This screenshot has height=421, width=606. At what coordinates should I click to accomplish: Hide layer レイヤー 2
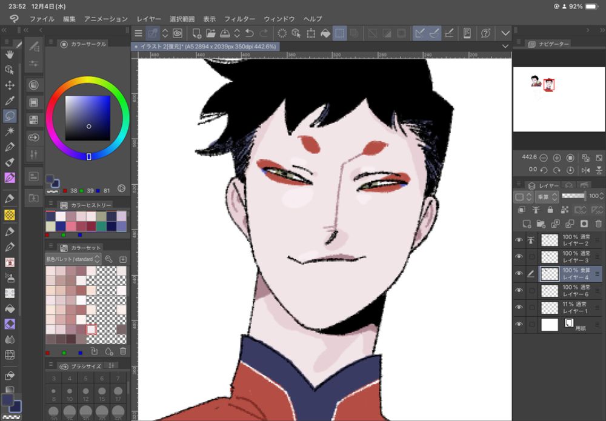(x=519, y=240)
